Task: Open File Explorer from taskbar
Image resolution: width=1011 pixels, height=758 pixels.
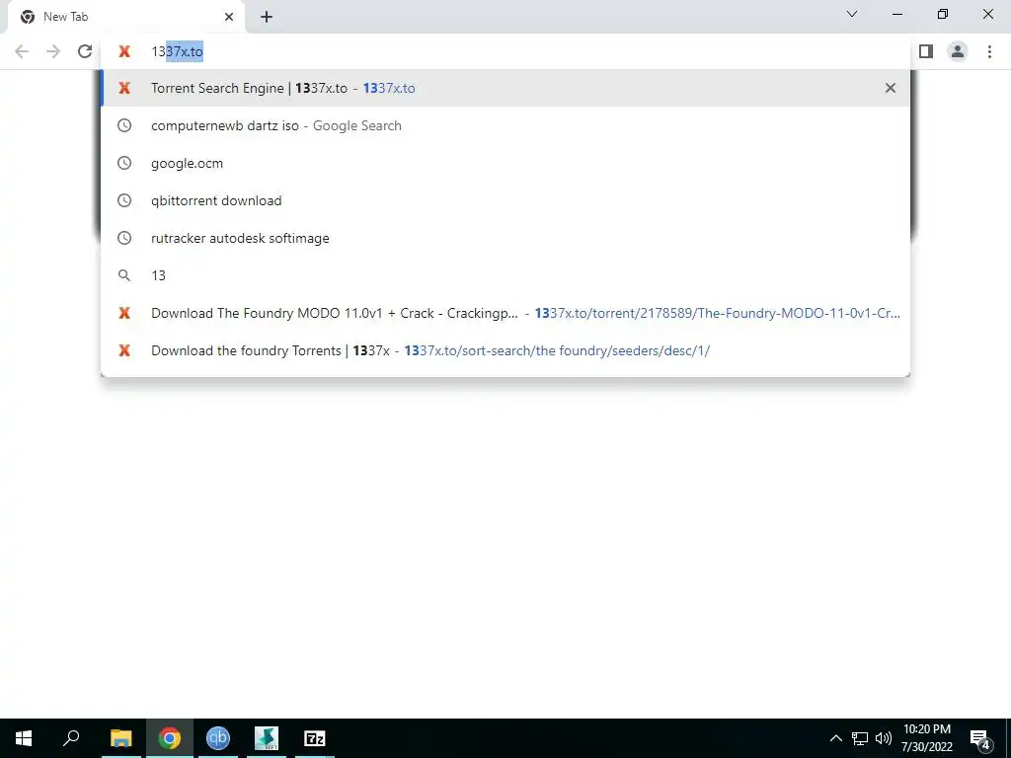Action: click(121, 738)
